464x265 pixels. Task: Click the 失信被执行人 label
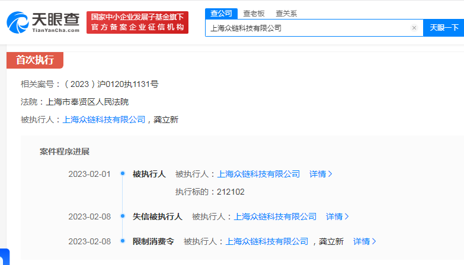pos(158,216)
